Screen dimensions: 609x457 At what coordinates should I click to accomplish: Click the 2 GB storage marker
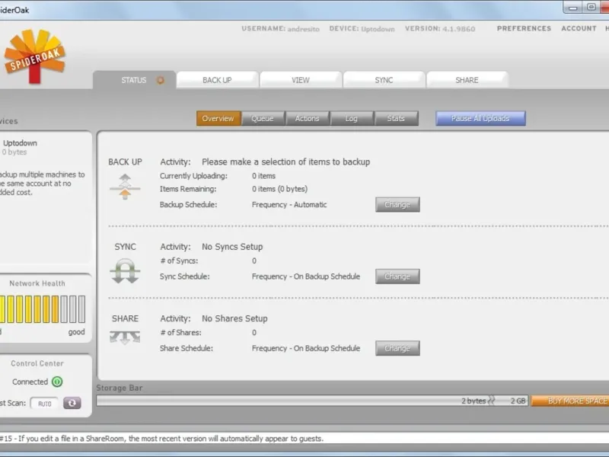[518, 401]
